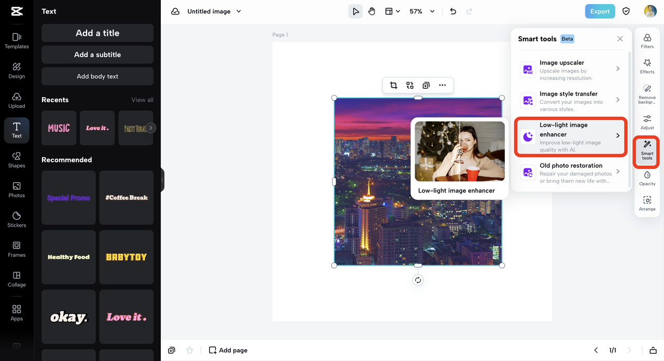664x361 pixels.
Task: Click the cloud save status icon
Action: click(175, 11)
